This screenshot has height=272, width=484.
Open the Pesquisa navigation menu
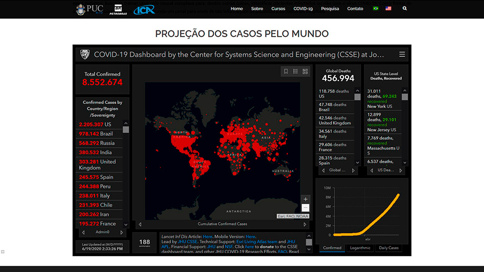click(330, 8)
